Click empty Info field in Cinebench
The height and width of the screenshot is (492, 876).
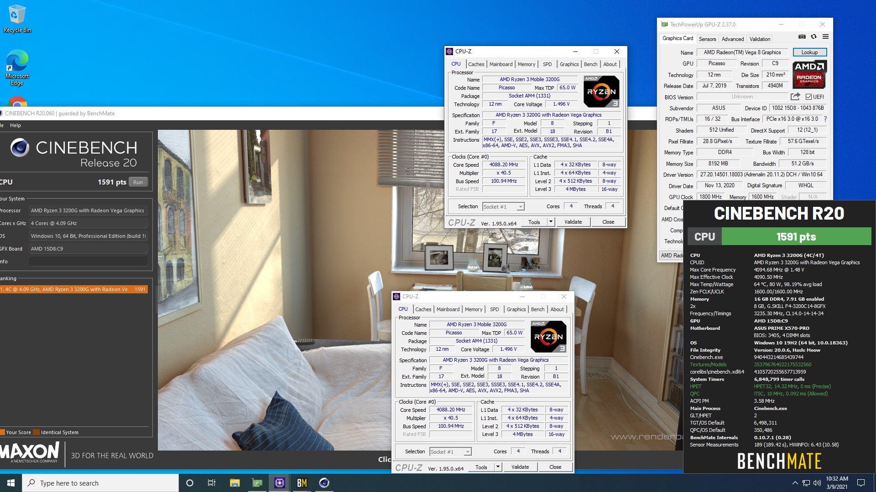coord(88,261)
